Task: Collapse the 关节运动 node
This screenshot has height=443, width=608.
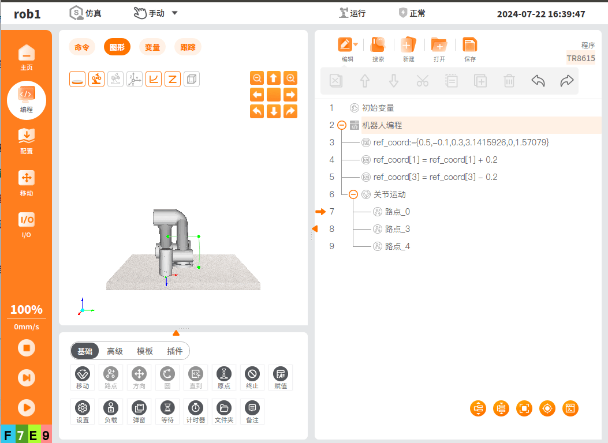Action: tap(353, 194)
